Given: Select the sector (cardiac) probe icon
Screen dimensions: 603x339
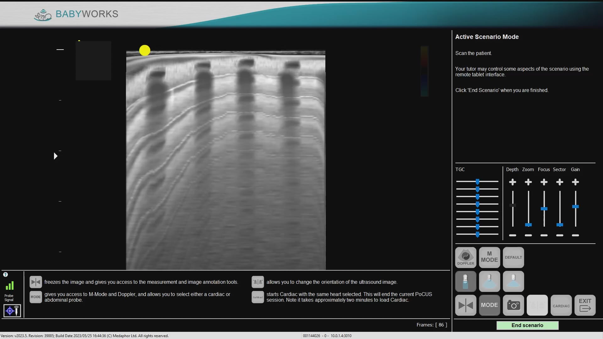Looking at the screenshot, I should pos(513,281).
